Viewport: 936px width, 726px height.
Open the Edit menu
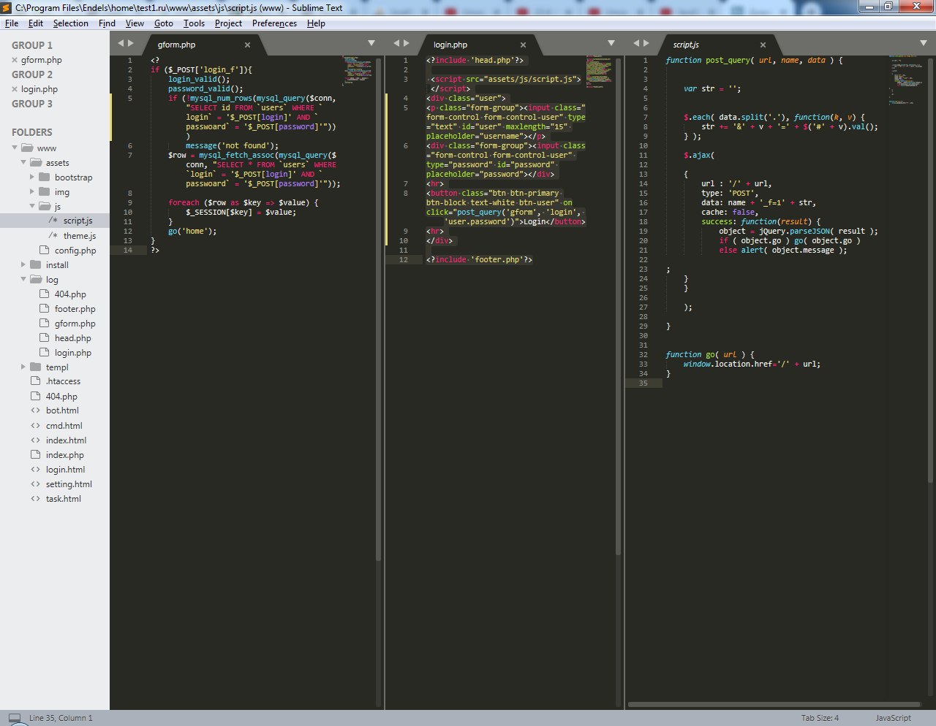pyautogui.click(x=36, y=23)
